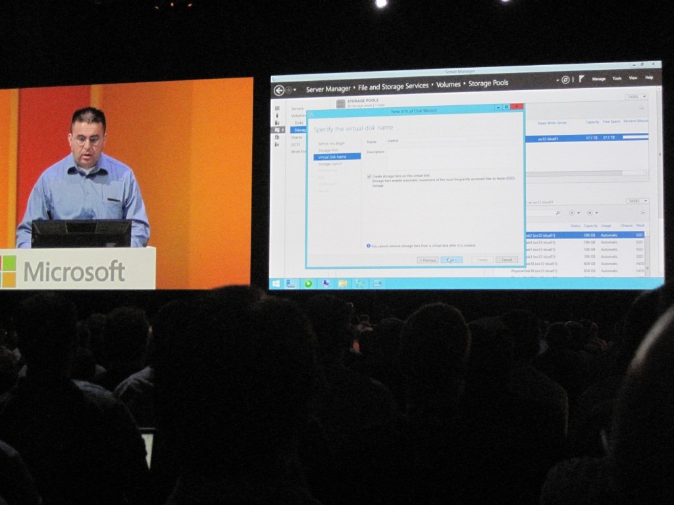This screenshot has width=674, height=505.
Task: Click the search magnifier in physical disks filter
Action: (558, 213)
